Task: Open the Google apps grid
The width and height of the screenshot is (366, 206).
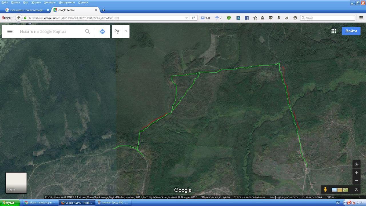Action: tap(334, 31)
